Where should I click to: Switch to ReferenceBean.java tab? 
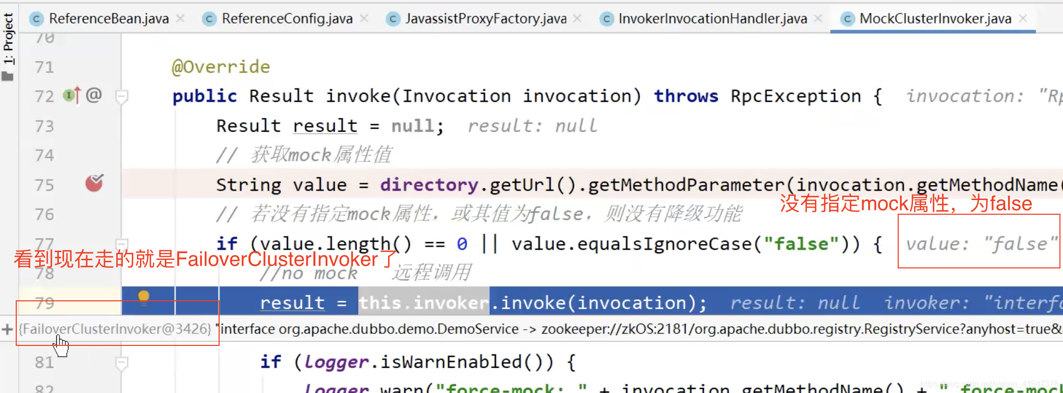(x=109, y=19)
